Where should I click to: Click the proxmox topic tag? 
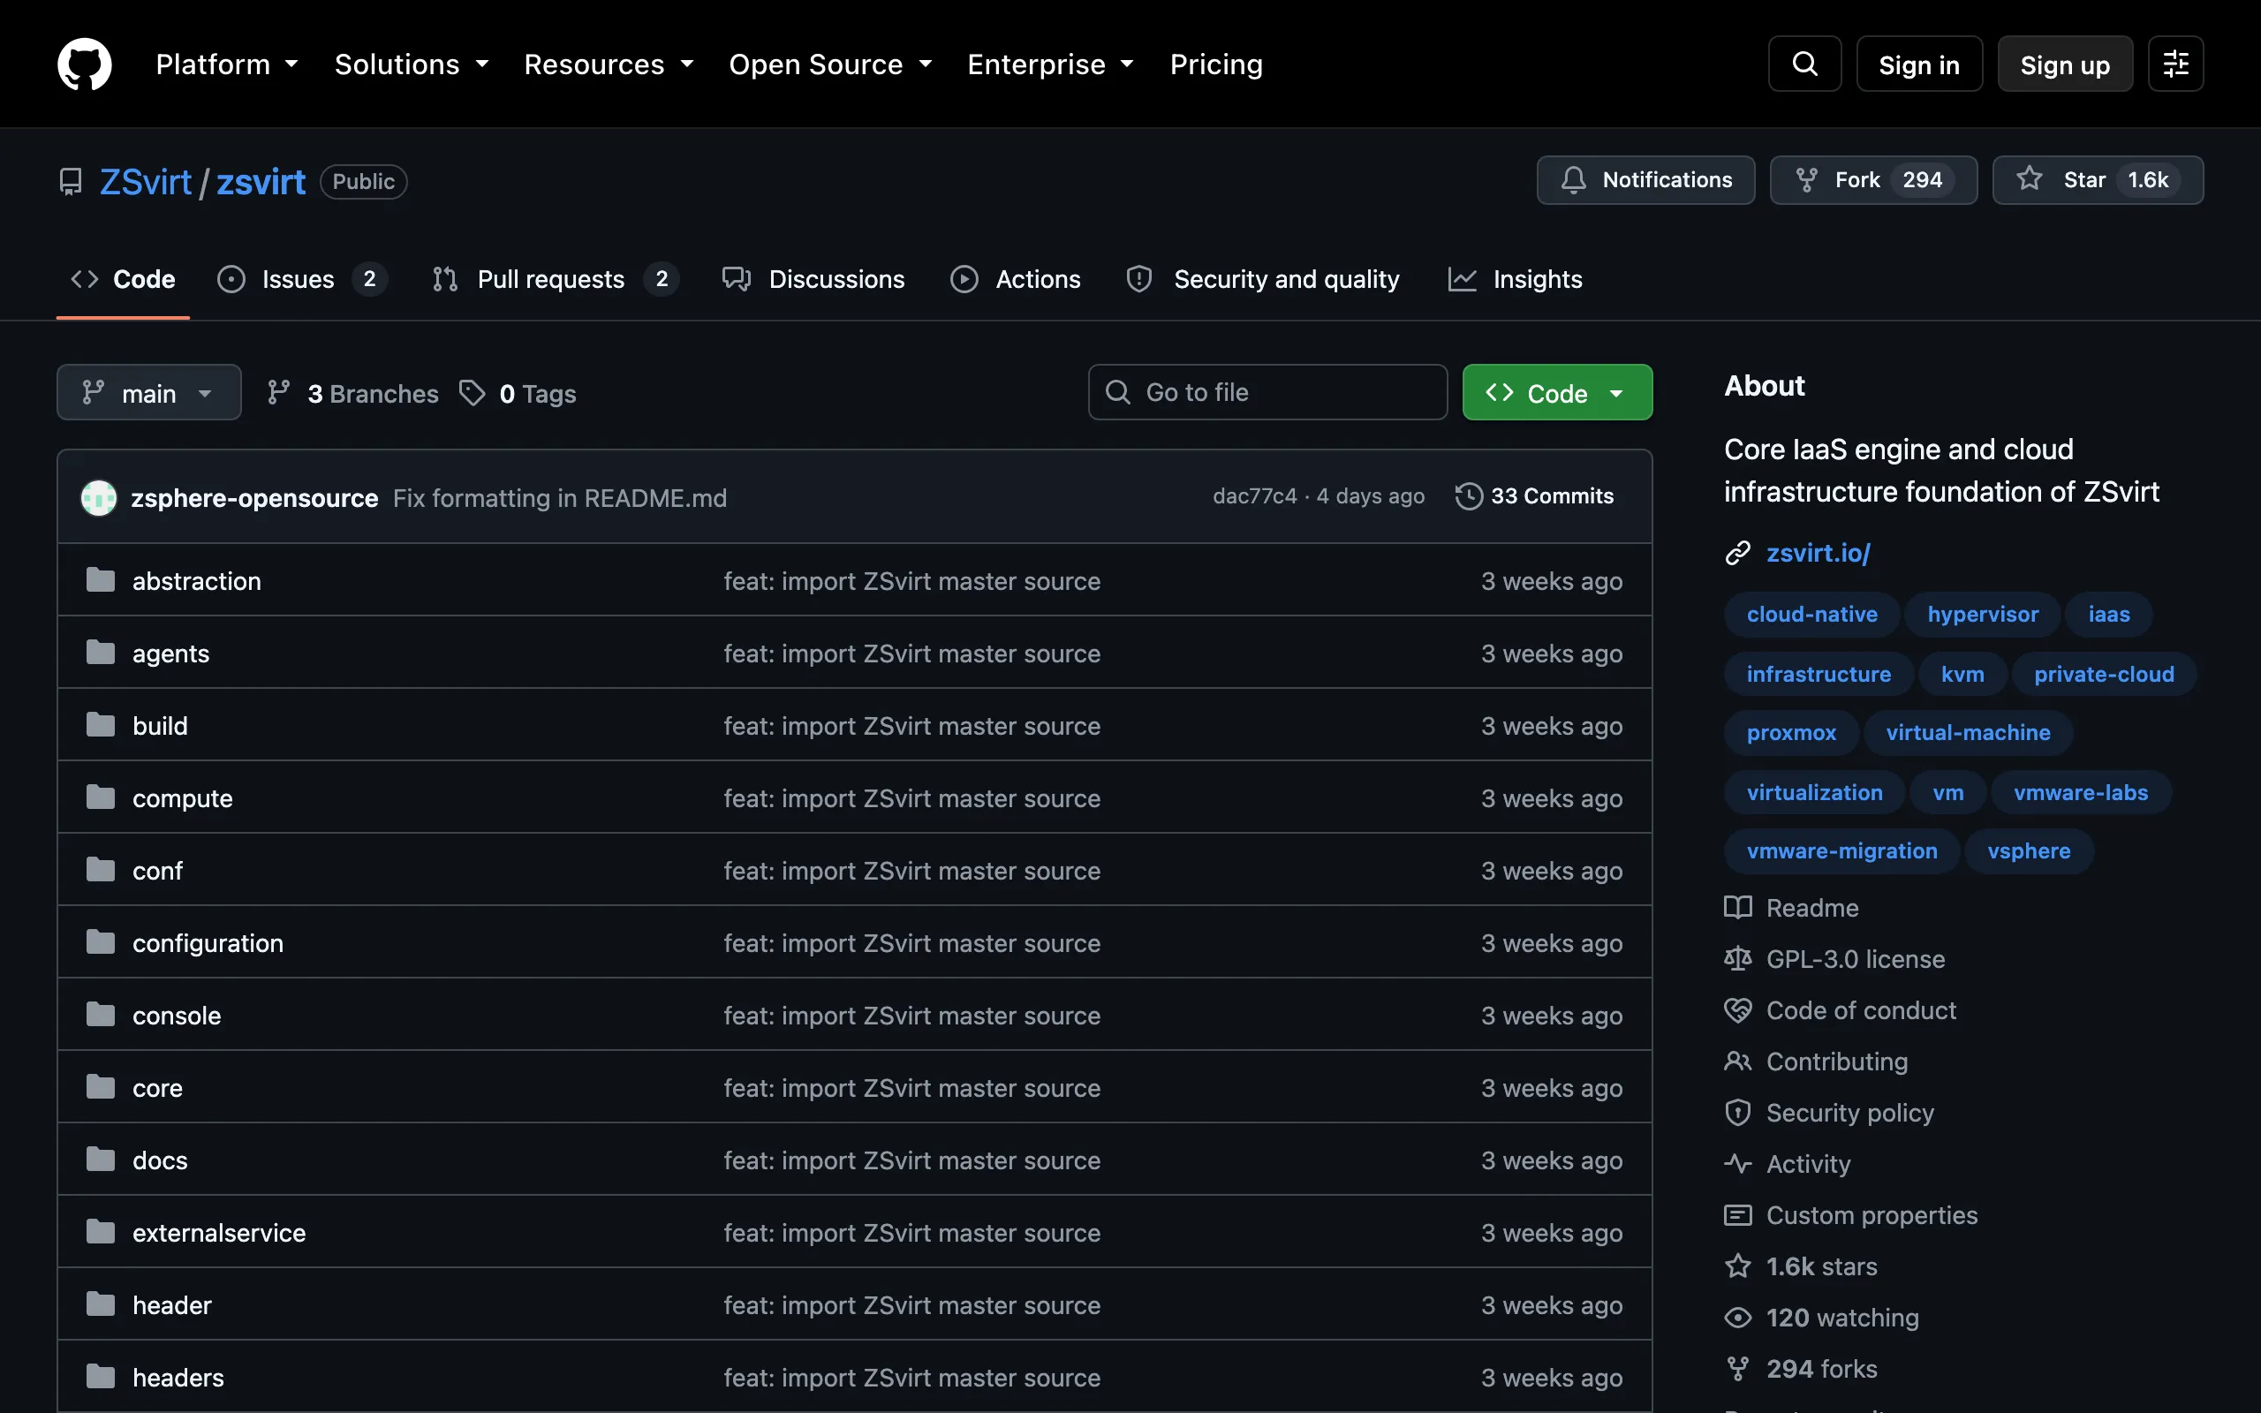1791,733
